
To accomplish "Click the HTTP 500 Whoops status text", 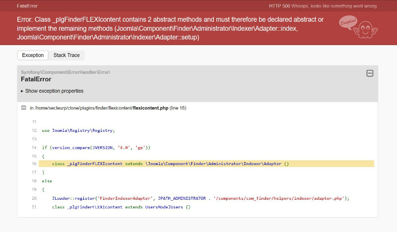I will 323,6.
